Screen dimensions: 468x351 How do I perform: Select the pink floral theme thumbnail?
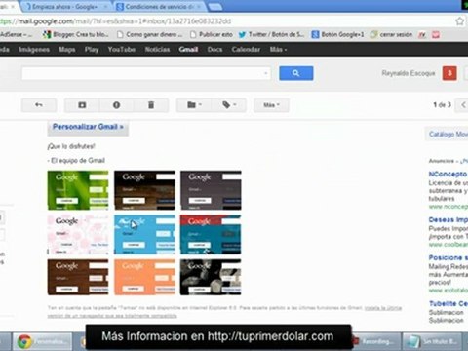[x=78, y=234]
